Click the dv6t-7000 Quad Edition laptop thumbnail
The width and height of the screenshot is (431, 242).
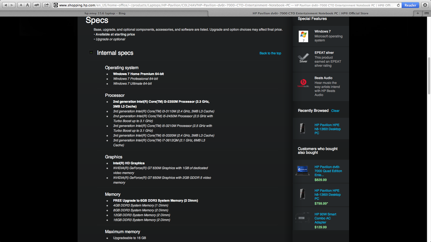point(303,171)
